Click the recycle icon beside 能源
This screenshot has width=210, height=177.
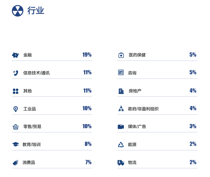pos(121,145)
